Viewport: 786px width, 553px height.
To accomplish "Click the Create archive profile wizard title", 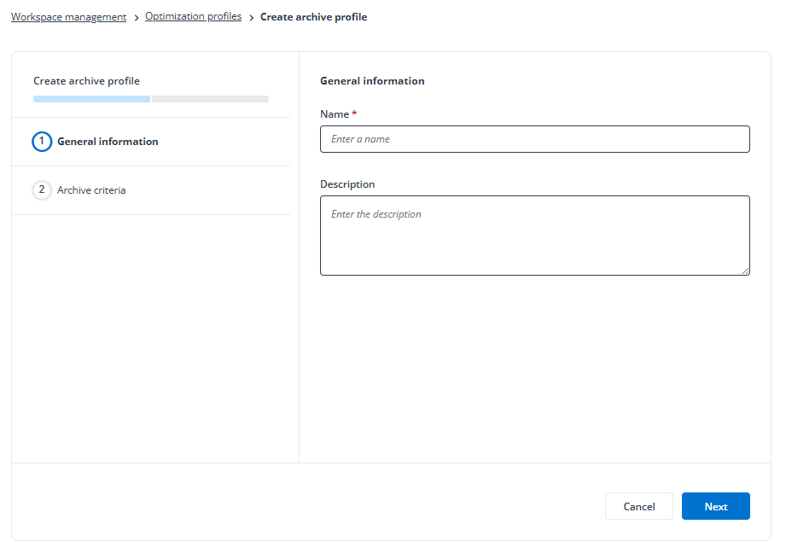I will tap(85, 80).
